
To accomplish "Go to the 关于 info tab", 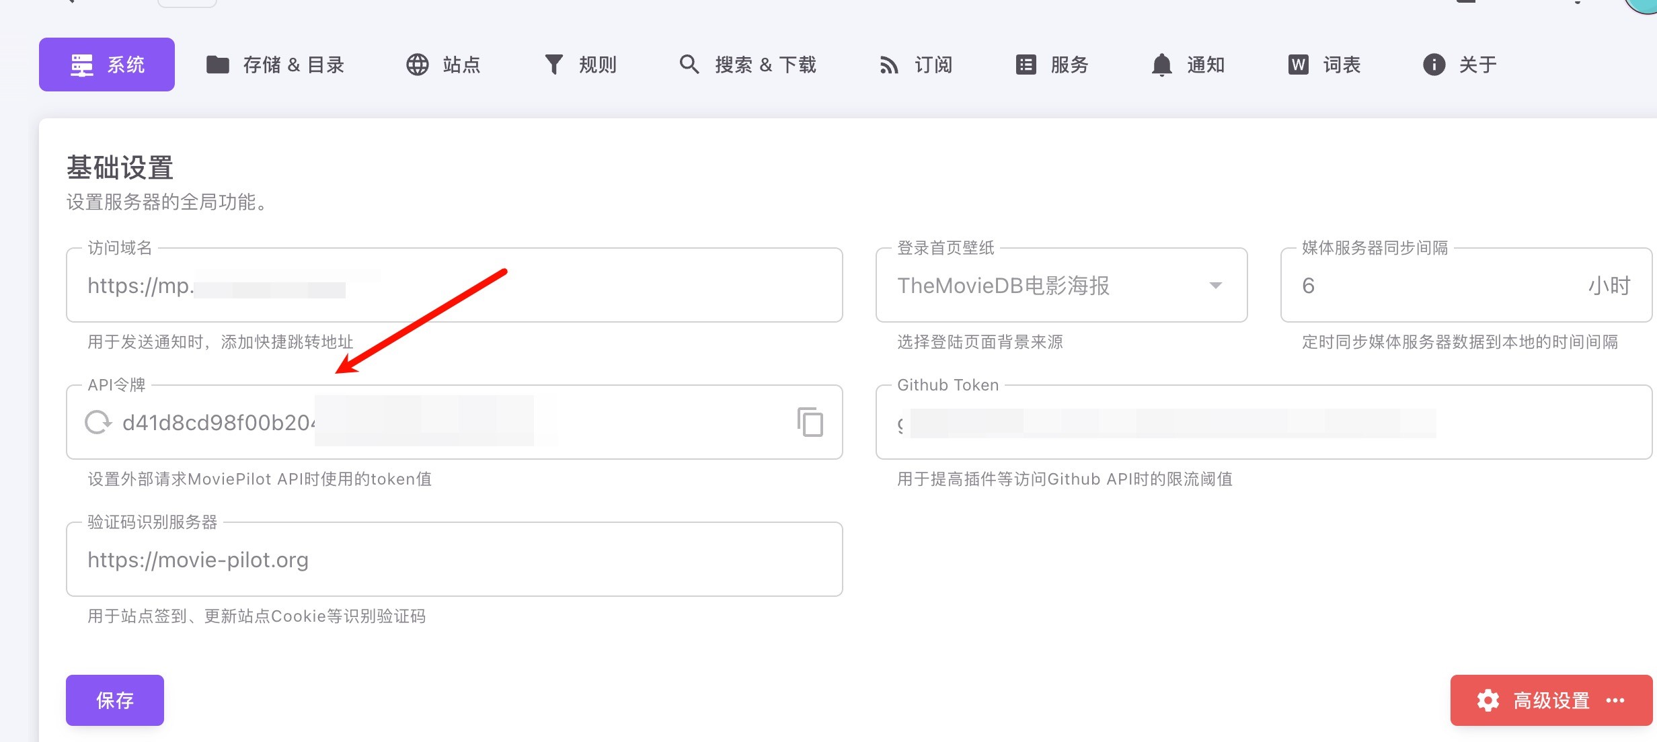I will pos(1460,65).
